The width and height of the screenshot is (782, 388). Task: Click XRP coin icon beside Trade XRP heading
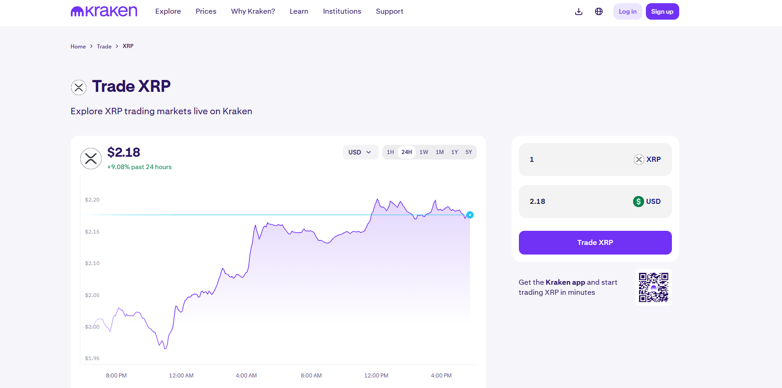click(79, 87)
